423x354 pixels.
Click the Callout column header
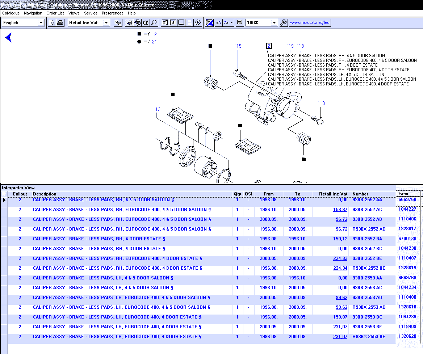coord(20,194)
